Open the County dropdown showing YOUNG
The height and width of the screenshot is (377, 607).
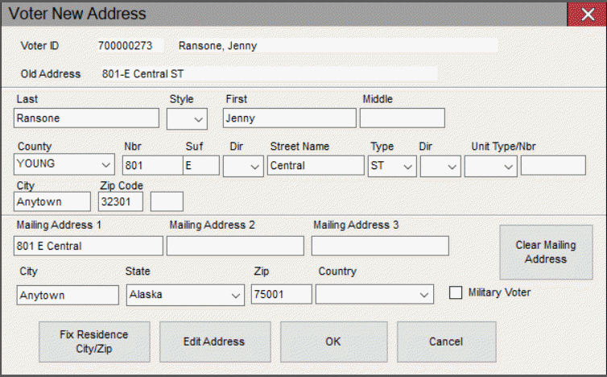[64, 164]
